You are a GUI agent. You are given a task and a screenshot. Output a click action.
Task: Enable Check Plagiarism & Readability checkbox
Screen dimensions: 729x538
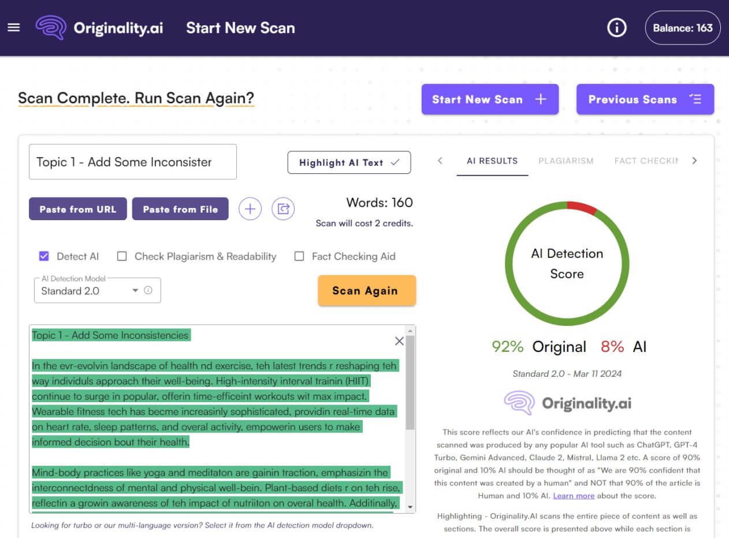[122, 256]
